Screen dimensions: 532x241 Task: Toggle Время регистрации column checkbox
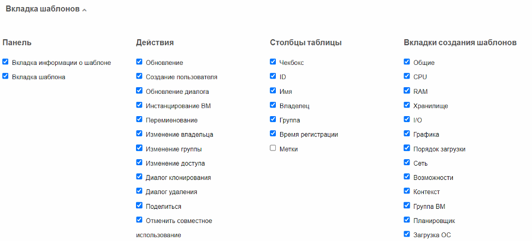tap(273, 134)
